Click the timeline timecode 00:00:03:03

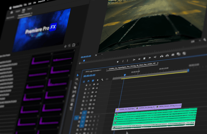pos(89,76)
